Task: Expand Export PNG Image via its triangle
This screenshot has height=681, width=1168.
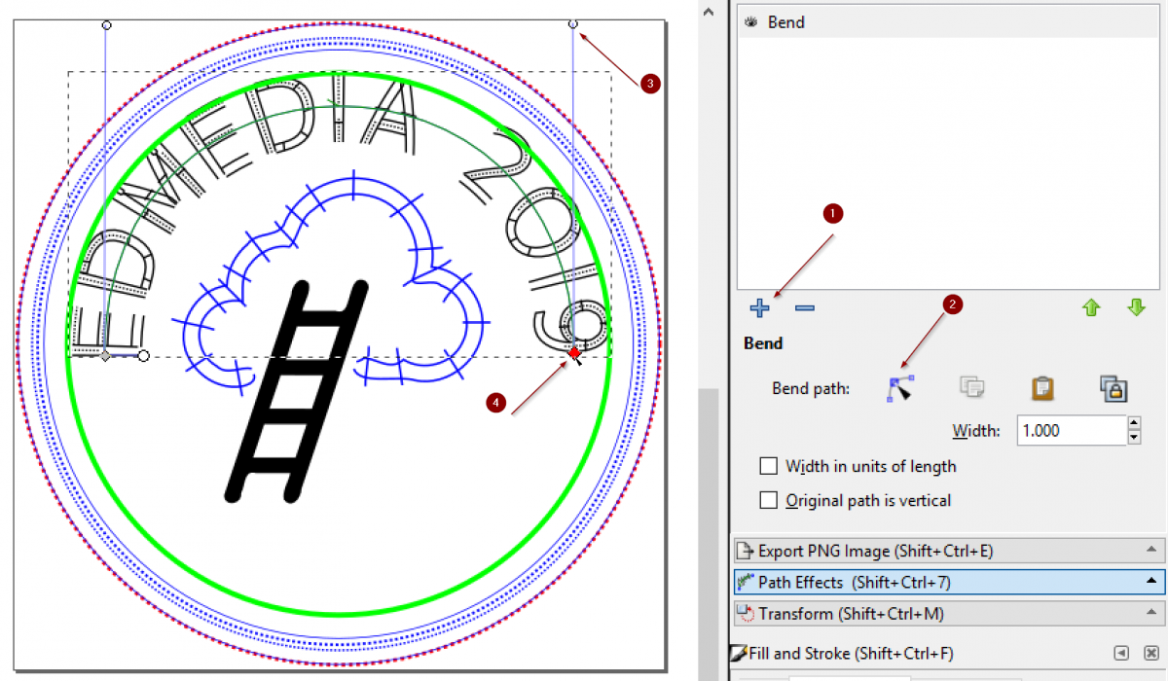Action: 1152,551
